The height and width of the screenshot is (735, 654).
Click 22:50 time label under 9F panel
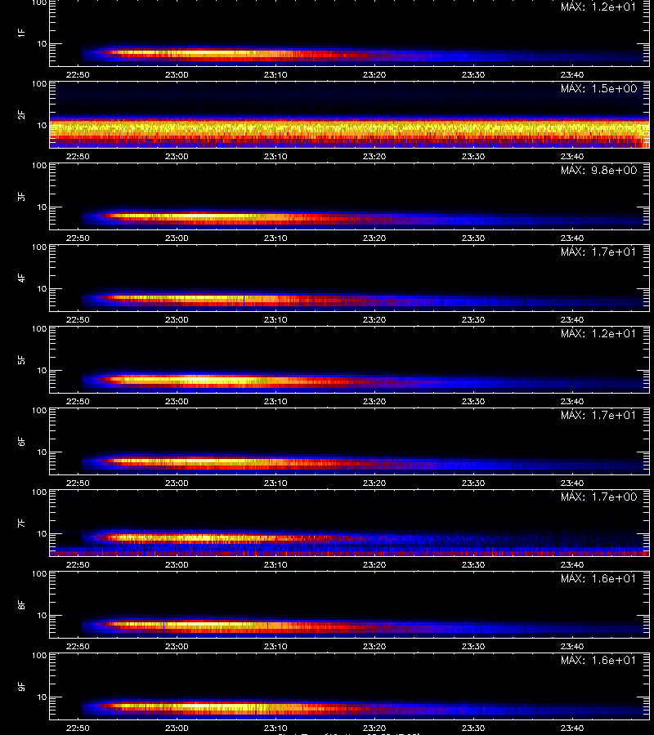(78, 728)
